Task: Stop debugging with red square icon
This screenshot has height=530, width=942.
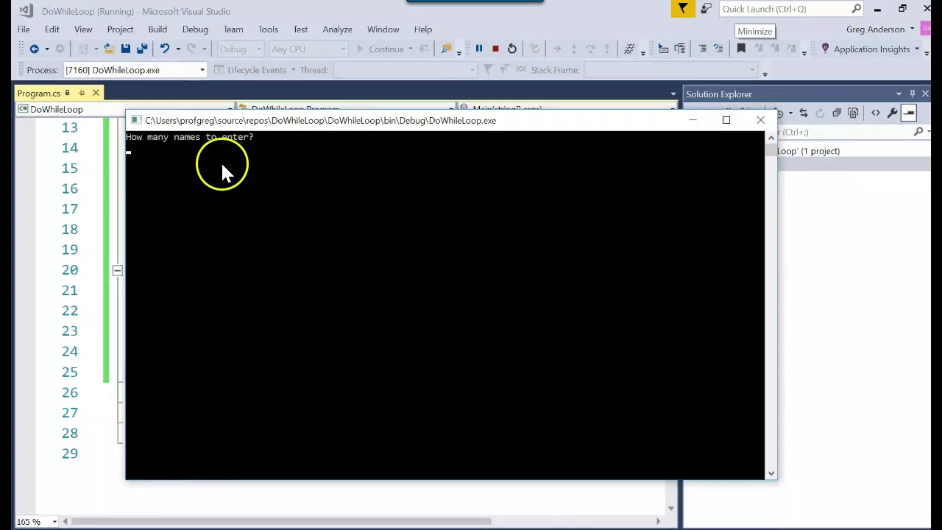Action: tap(495, 49)
